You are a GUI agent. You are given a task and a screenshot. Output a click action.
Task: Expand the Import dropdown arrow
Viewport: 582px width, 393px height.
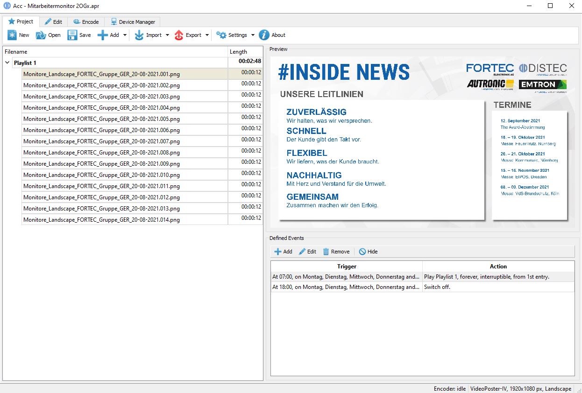coord(167,35)
